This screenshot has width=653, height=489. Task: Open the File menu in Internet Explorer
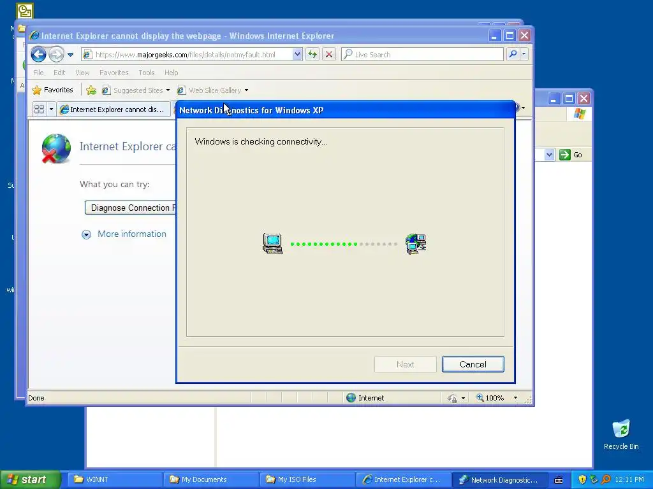[38, 73]
